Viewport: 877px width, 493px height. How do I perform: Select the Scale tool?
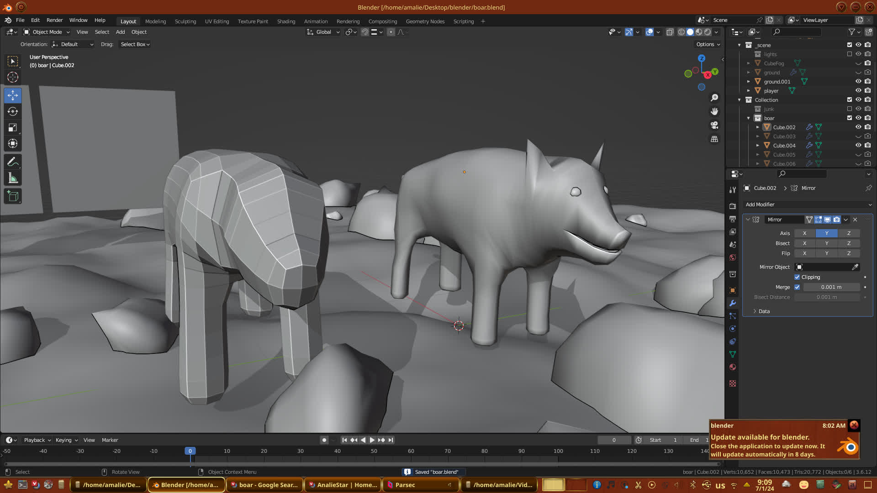click(x=13, y=128)
